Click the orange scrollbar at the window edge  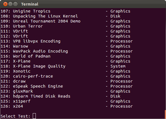tap(165, 114)
